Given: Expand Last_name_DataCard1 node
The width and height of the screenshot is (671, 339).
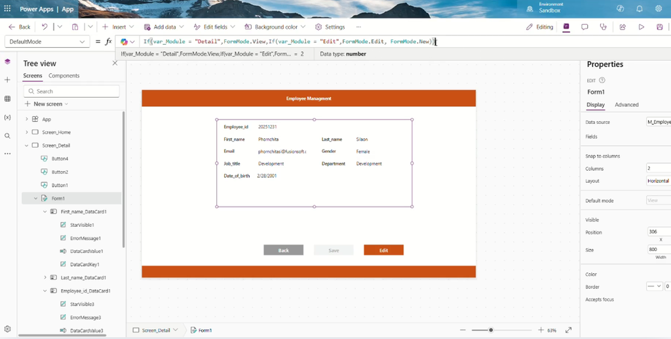Looking at the screenshot, I should tap(45, 278).
